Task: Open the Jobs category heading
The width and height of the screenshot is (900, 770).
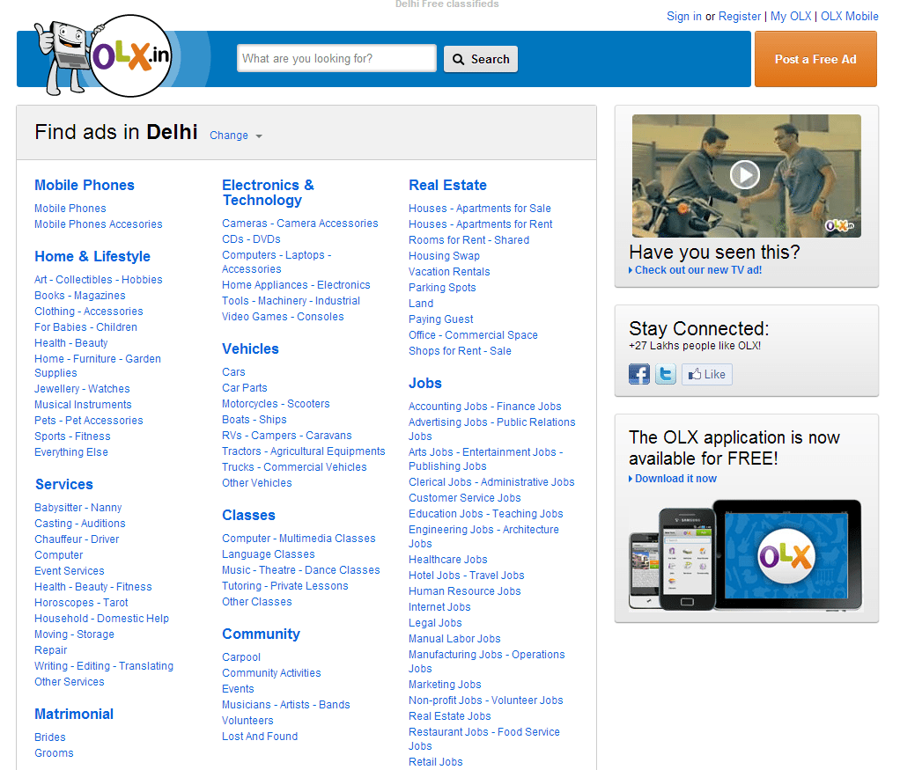Action: coord(425,384)
